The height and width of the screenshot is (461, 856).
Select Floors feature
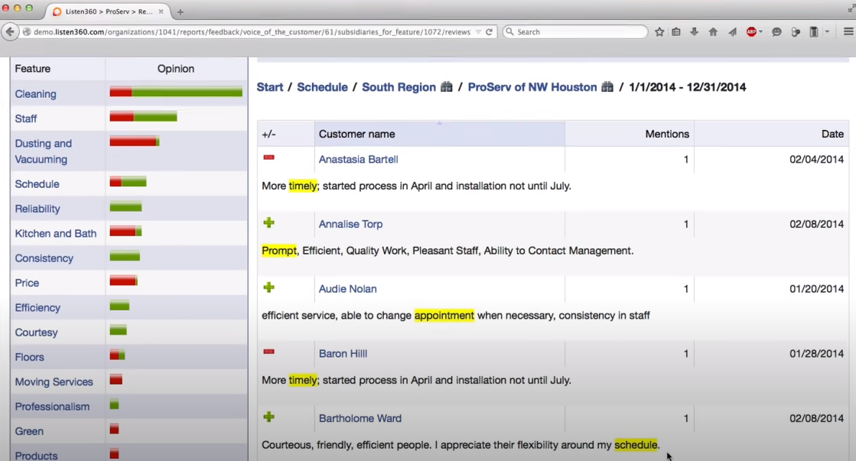pyautogui.click(x=30, y=357)
